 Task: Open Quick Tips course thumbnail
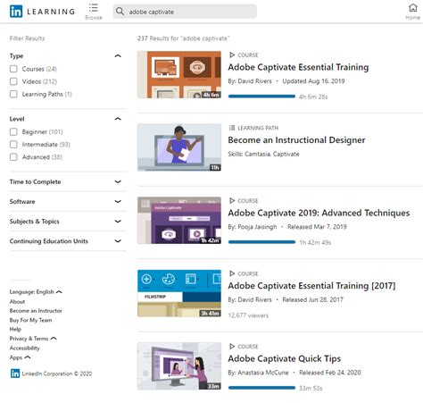[x=179, y=366]
